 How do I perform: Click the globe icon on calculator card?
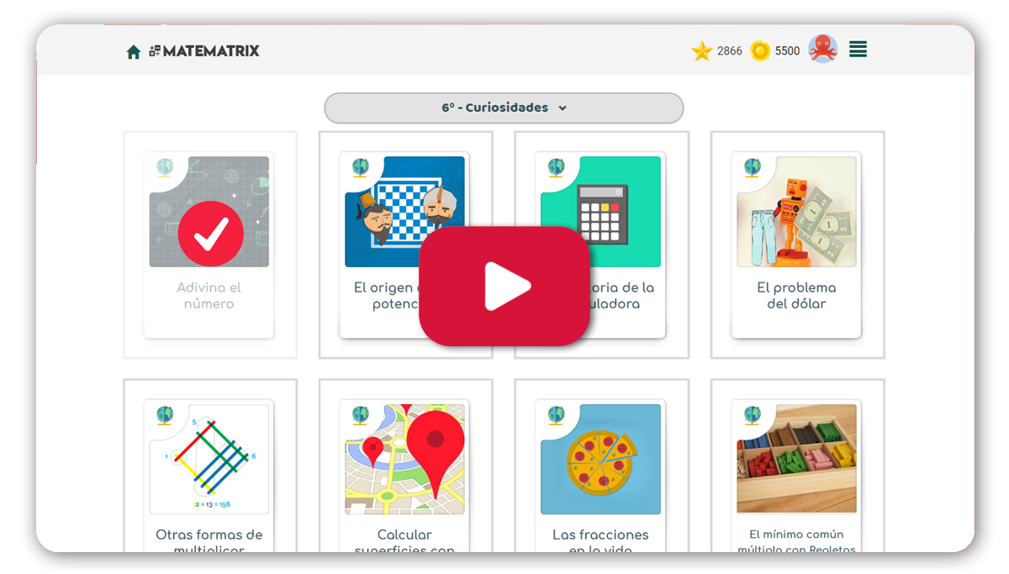coord(557,167)
